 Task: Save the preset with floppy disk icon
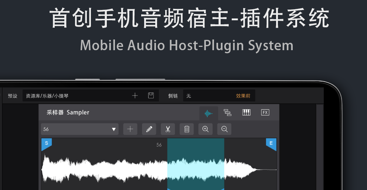pos(151,96)
